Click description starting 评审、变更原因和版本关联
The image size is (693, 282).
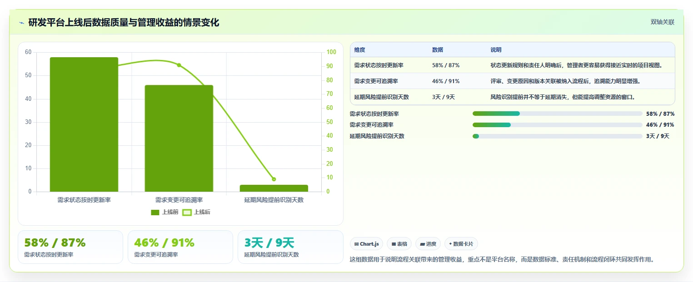coord(565,81)
